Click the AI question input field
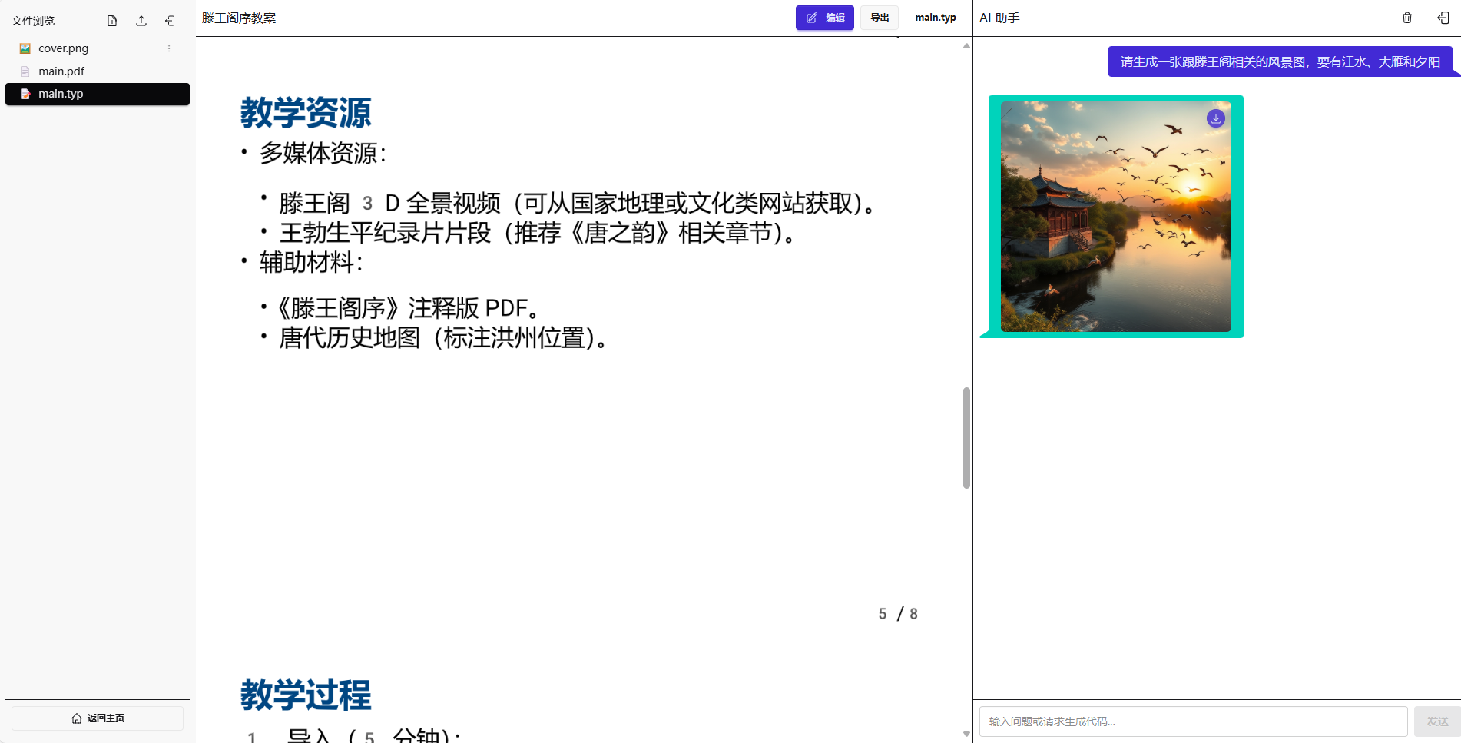Image resolution: width=1461 pixels, height=743 pixels. point(1192,721)
